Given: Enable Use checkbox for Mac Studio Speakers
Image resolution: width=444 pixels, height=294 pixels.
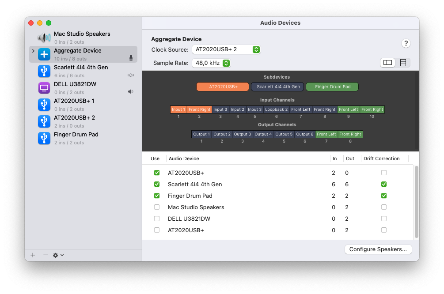Looking at the screenshot, I should click(x=157, y=207).
